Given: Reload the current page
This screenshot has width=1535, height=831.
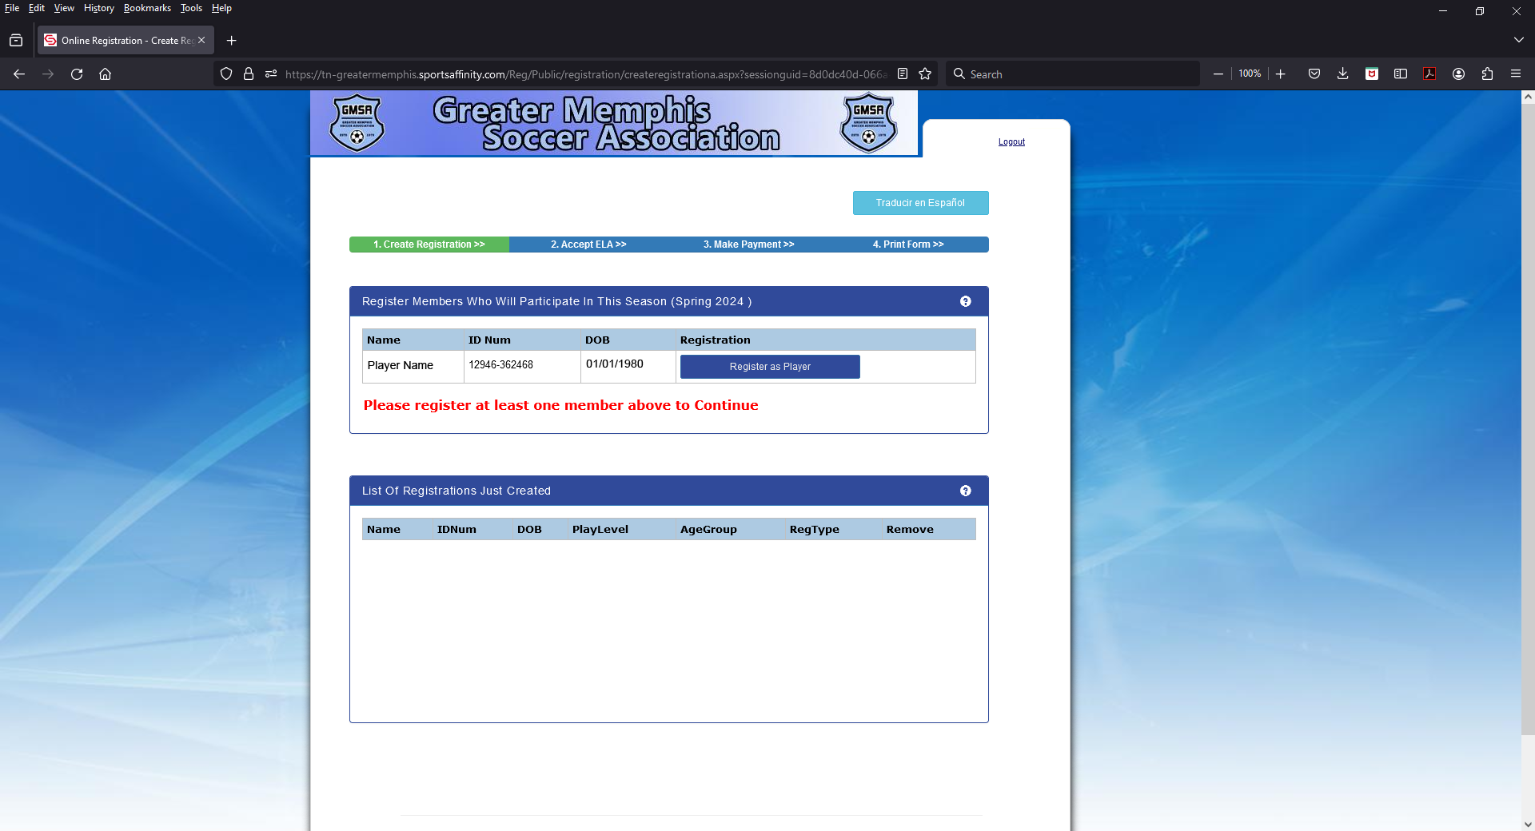Looking at the screenshot, I should (77, 74).
